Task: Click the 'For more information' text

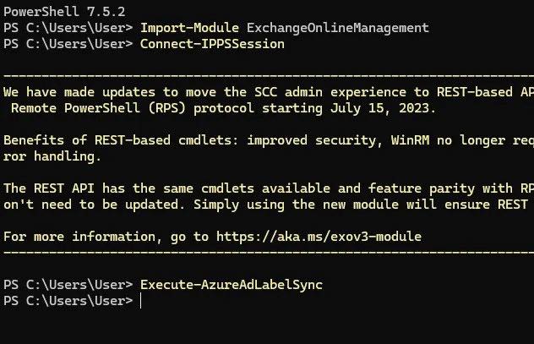Action: point(79,237)
